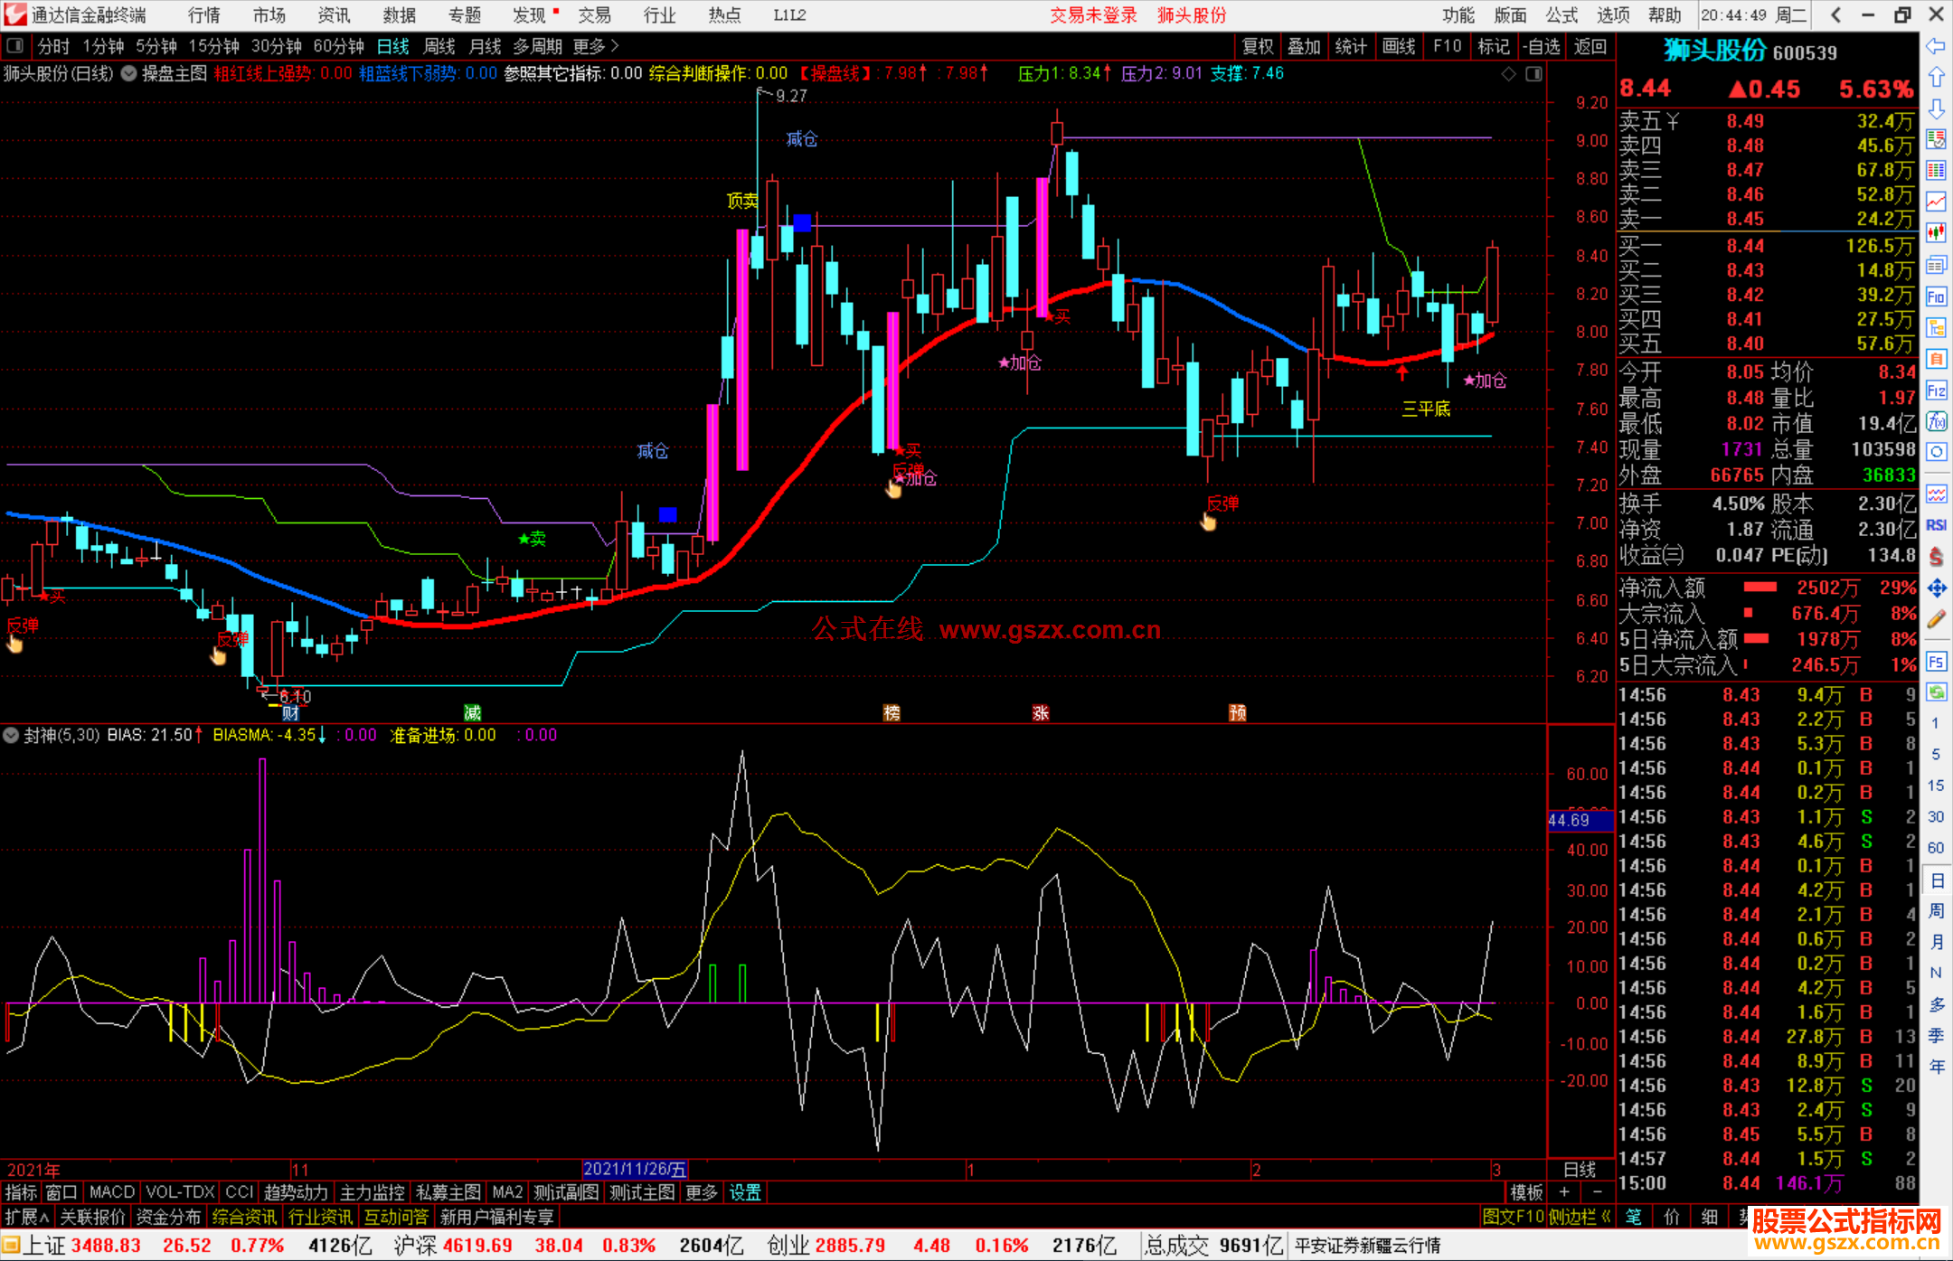Screen dimensions: 1953x1261
Task: Open the 行情 menu
Action: tap(204, 14)
